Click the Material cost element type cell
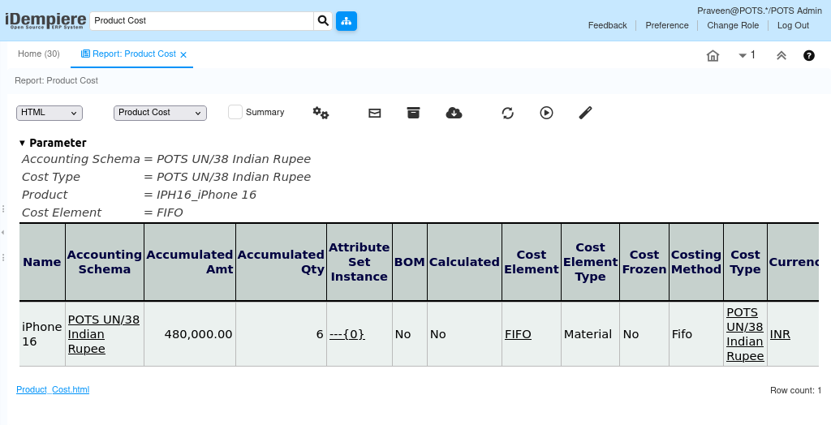This screenshot has height=425, width=831. [x=590, y=334]
